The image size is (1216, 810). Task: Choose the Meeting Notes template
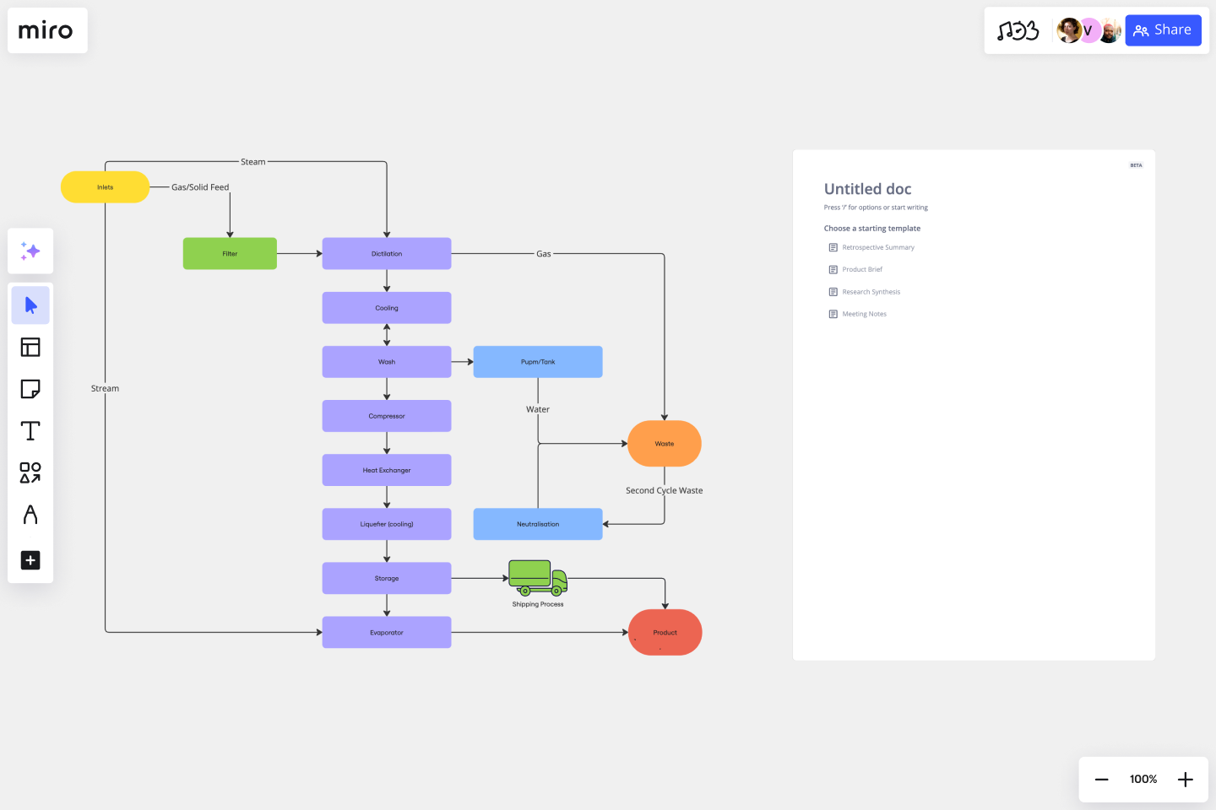point(864,314)
